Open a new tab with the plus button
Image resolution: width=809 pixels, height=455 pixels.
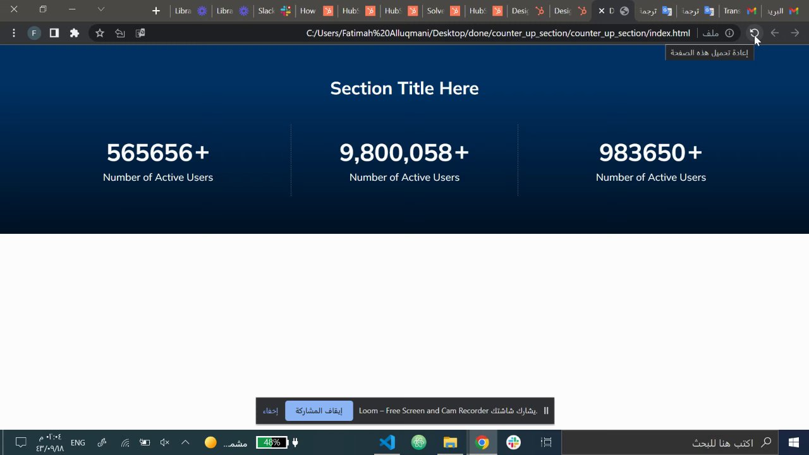click(x=156, y=11)
